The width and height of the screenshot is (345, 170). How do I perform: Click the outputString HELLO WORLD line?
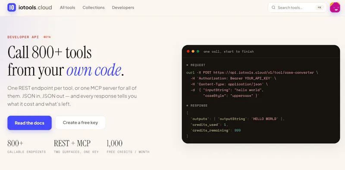(238, 119)
